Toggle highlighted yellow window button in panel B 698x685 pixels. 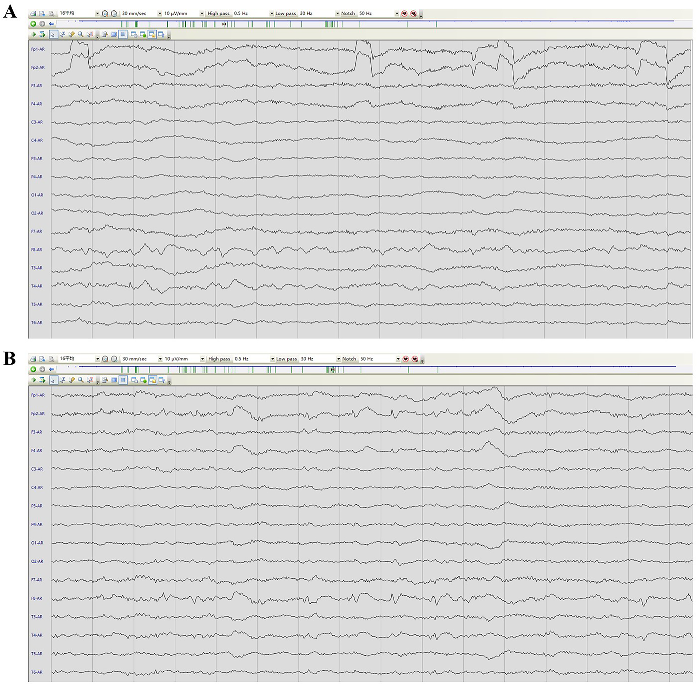click(152, 380)
